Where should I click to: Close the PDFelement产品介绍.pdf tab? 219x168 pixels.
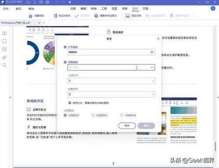[x=39, y=23]
